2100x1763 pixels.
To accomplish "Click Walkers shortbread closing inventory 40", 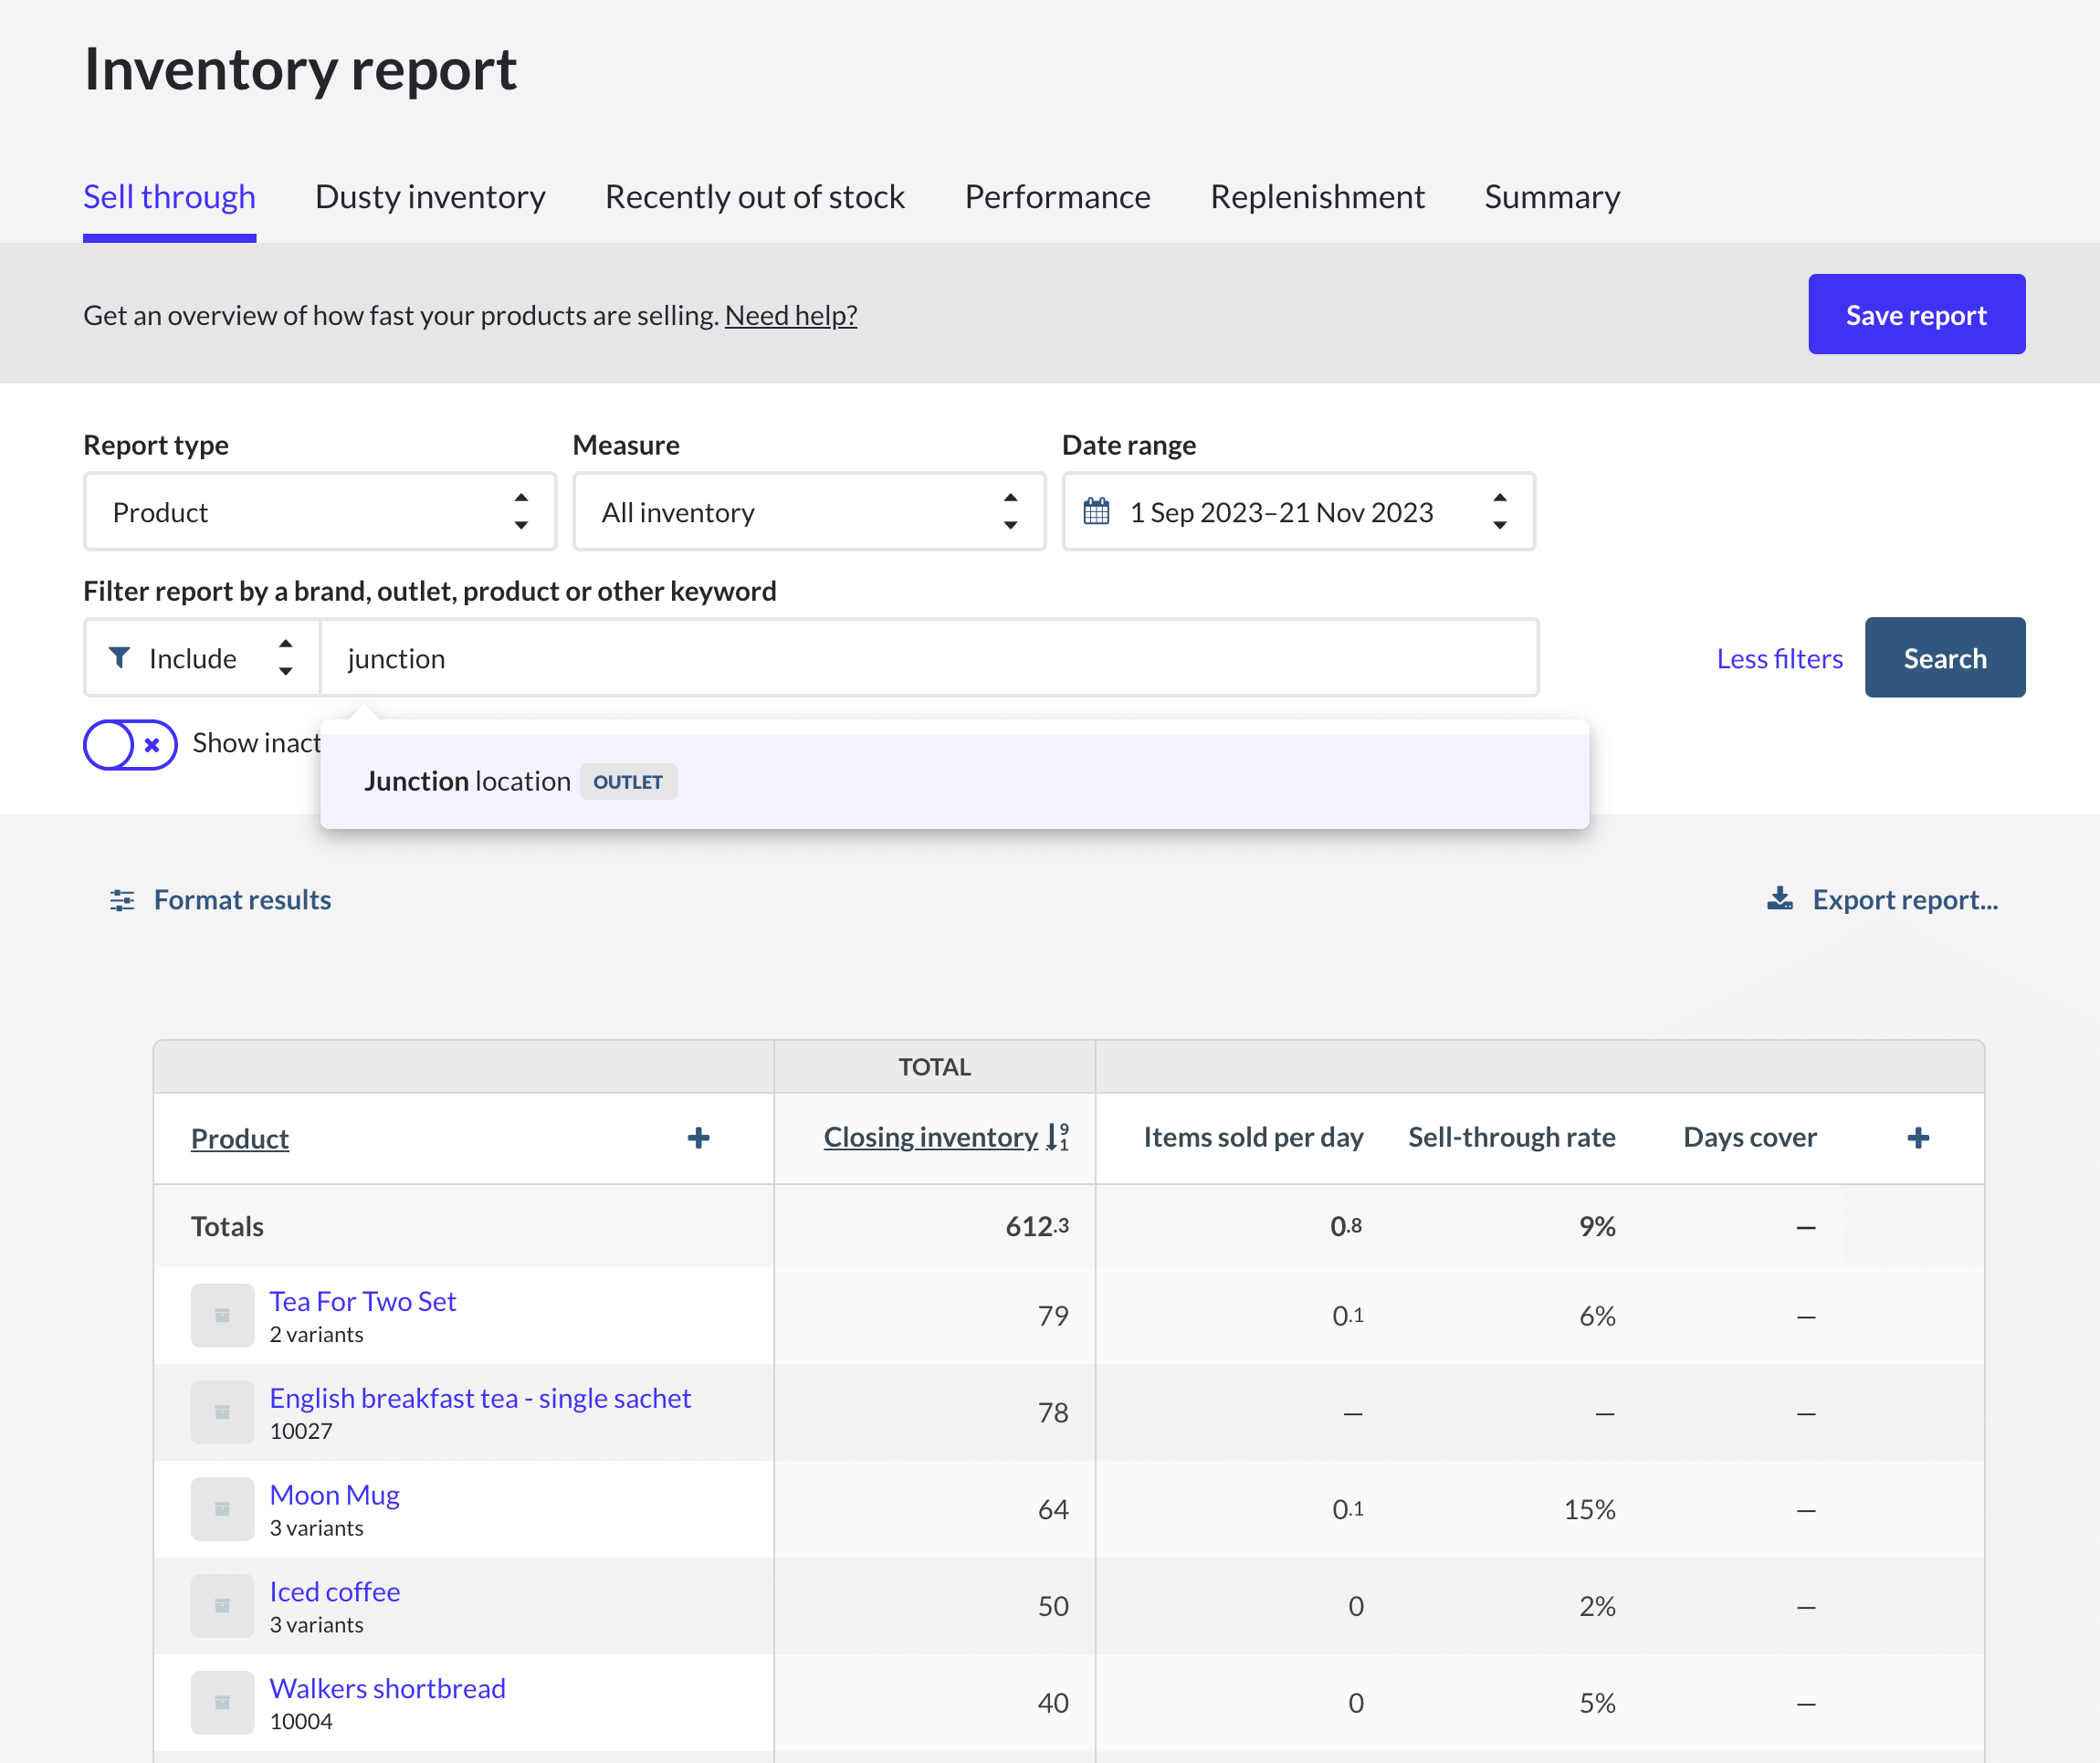I will pos(1053,1702).
